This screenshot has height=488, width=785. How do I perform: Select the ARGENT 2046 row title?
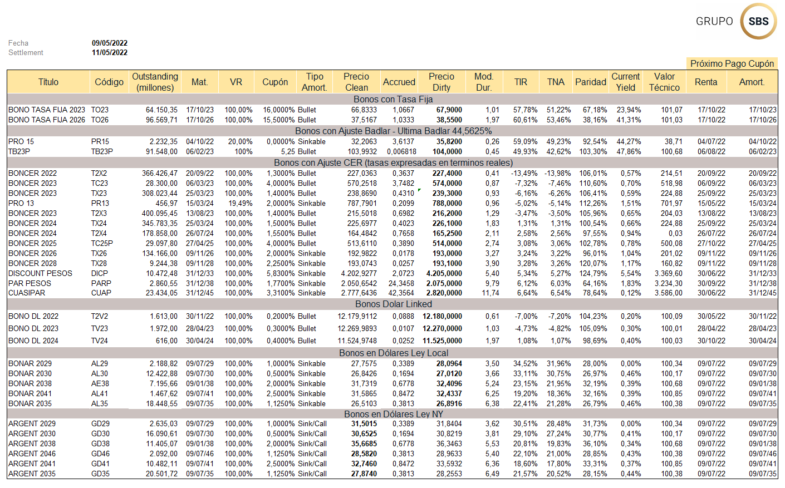pos(32,454)
